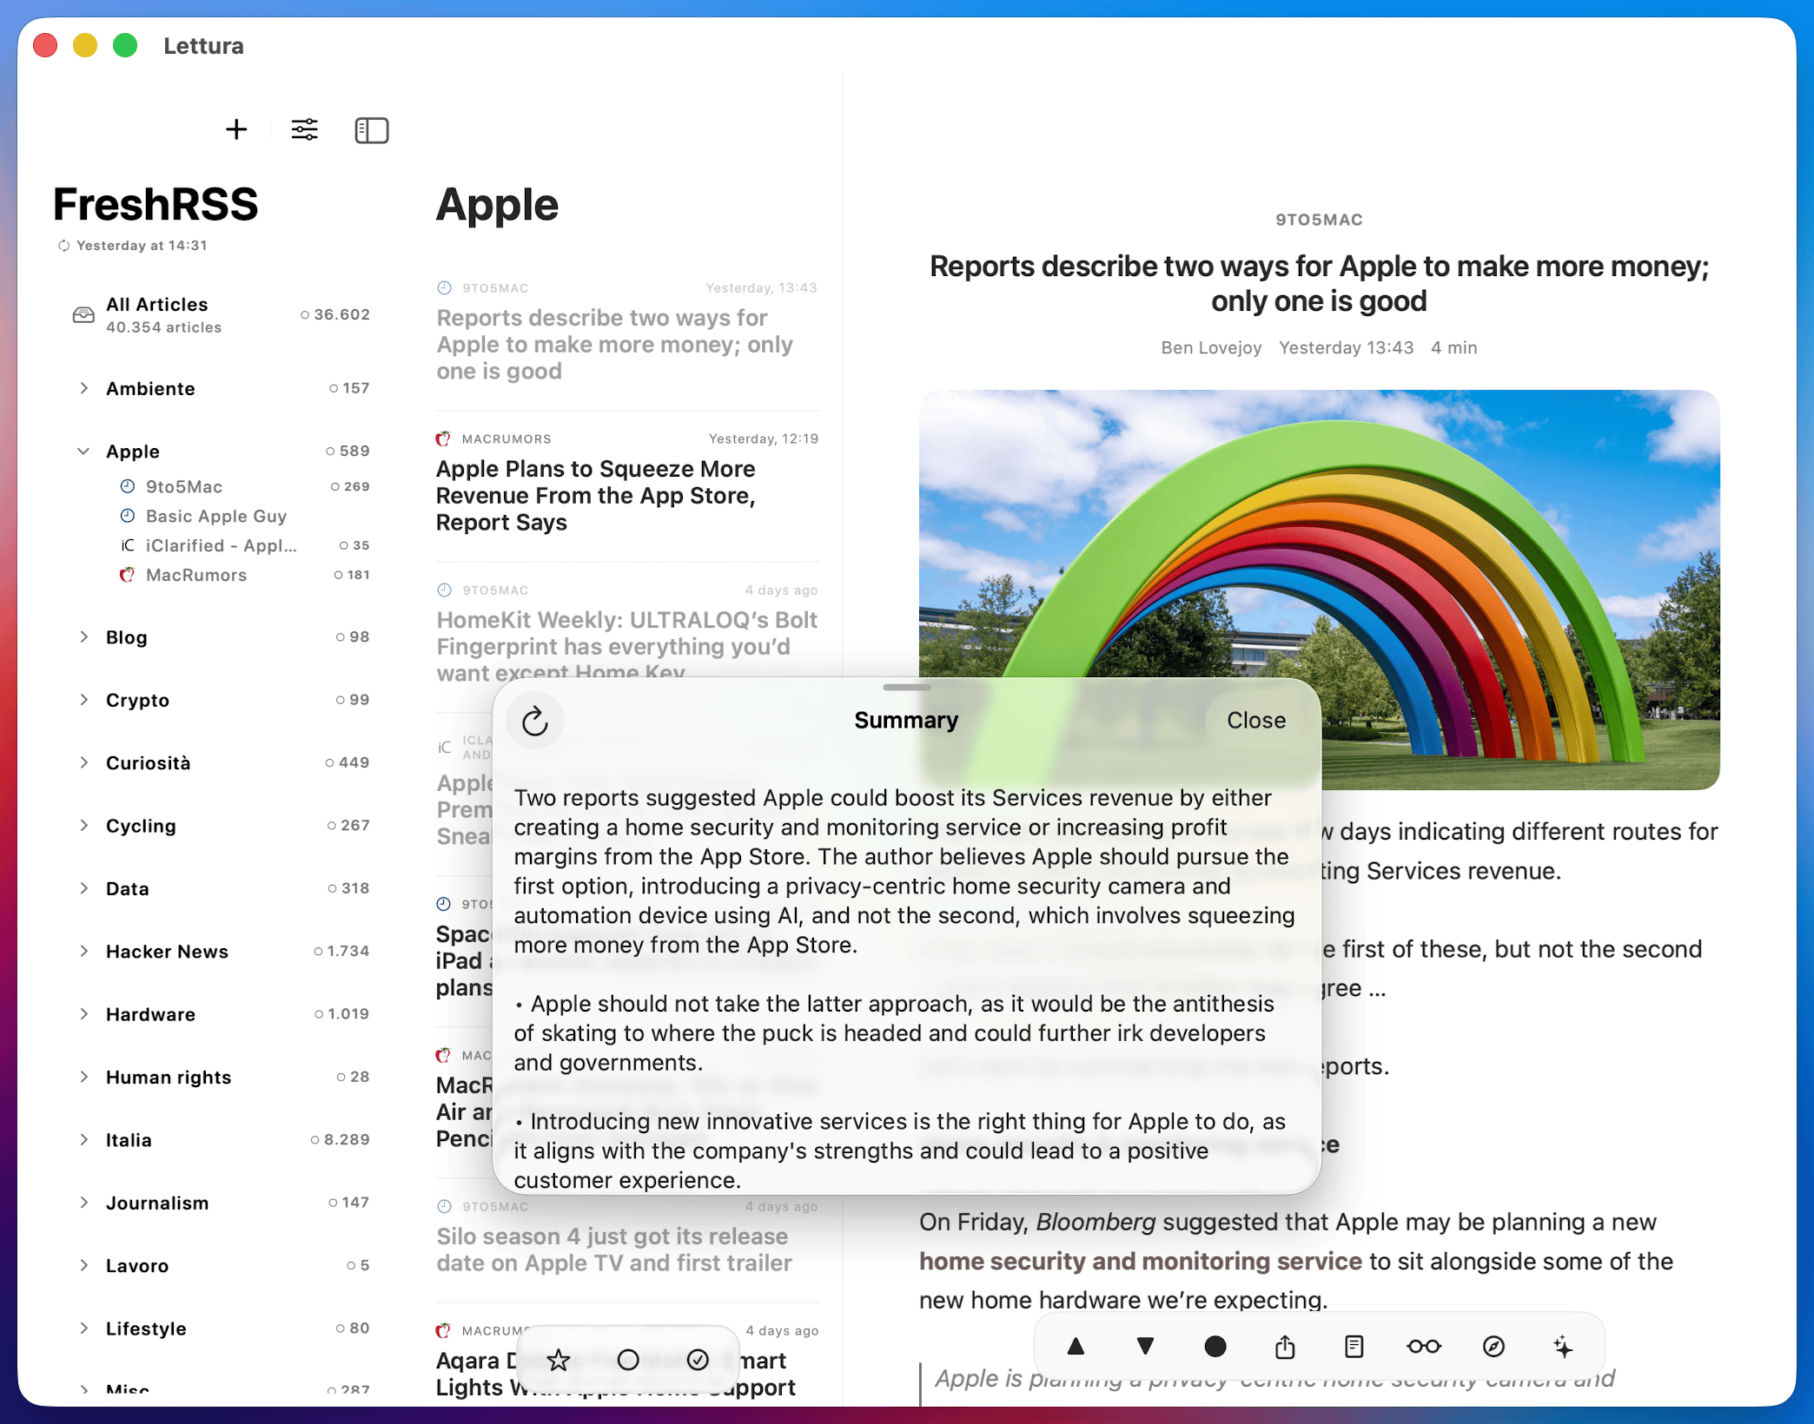Toggle the sidebar layout icon

[x=372, y=130]
